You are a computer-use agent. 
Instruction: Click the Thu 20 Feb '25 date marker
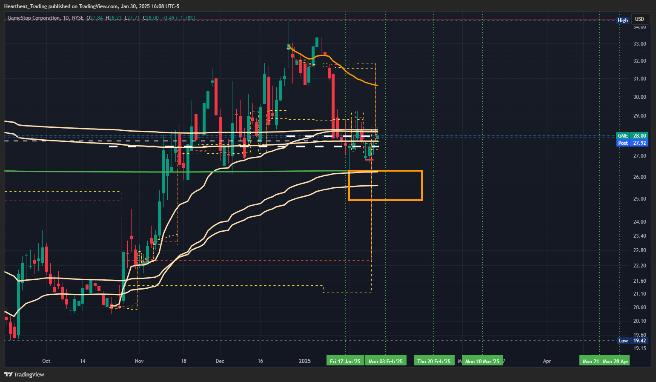(x=434, y=361)
